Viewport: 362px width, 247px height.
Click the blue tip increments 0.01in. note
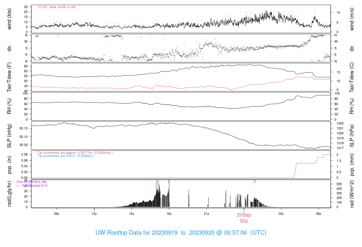66,156
